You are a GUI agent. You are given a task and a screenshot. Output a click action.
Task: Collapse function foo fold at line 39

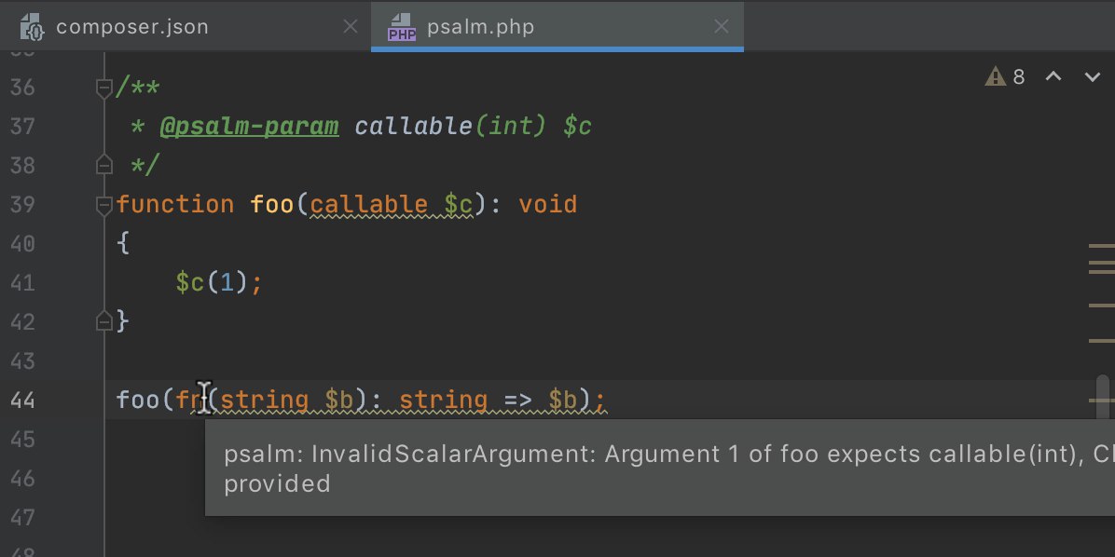point(103,205)
